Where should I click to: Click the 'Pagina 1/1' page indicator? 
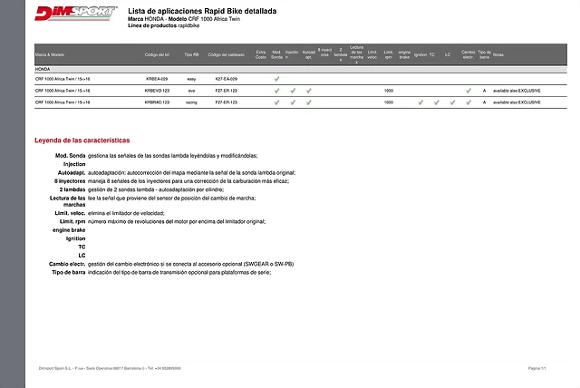(x=537, y=368)
